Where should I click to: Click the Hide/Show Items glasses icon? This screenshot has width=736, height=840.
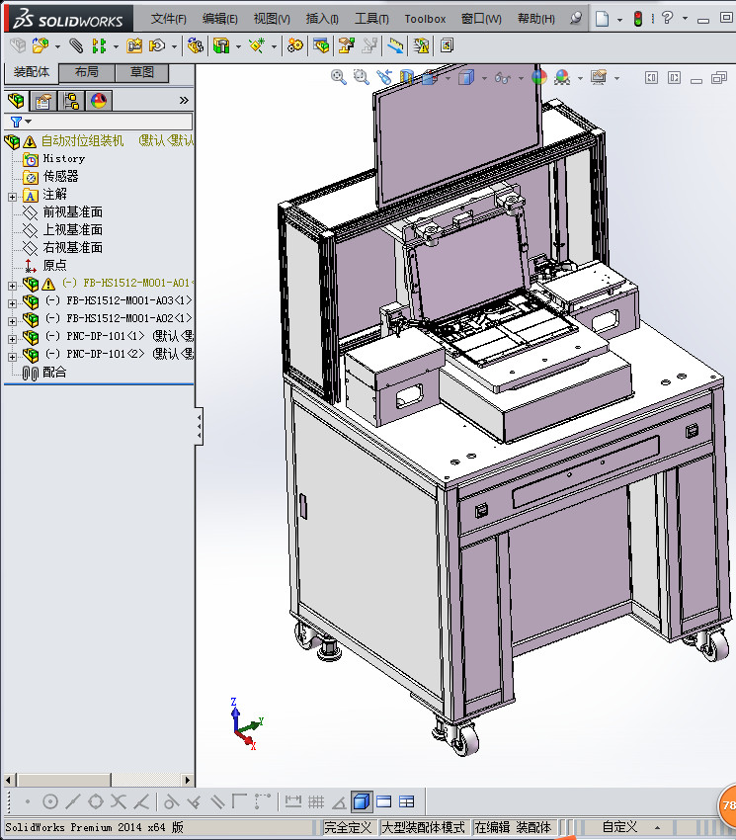coord(503,78)
